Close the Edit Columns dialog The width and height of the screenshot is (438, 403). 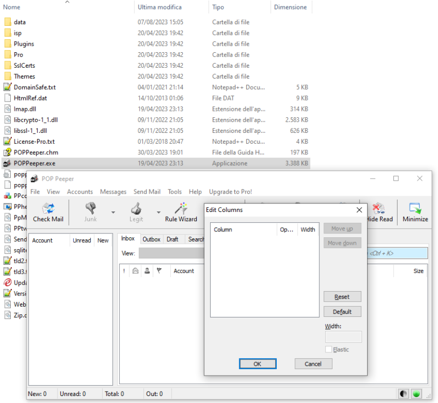[x=359, y=210]
